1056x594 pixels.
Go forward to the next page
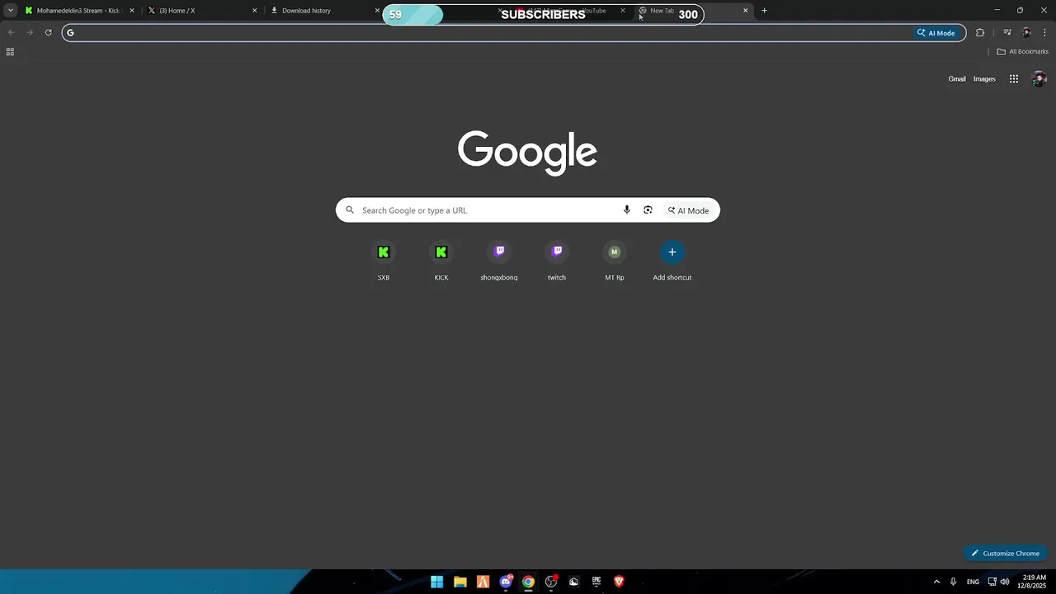[30, 33]
